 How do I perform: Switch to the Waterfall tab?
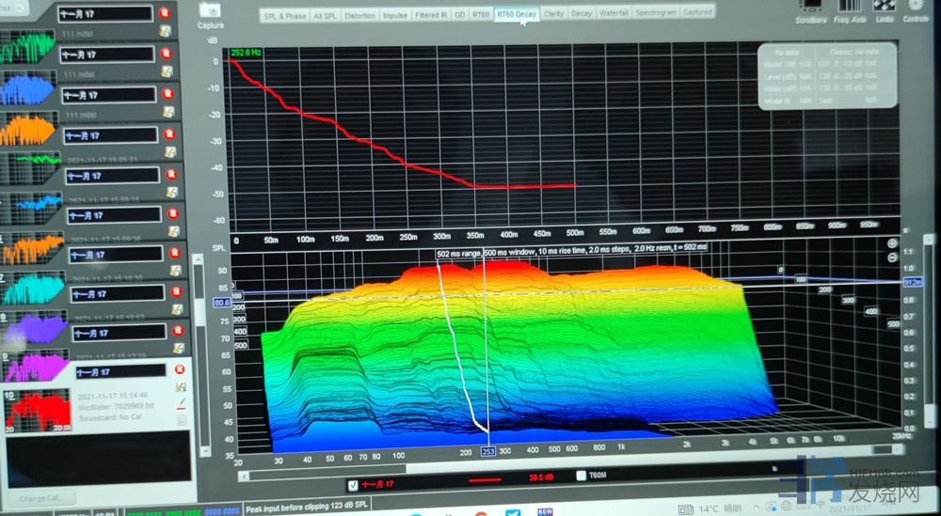pyautogui.click(x=613, y=14)
